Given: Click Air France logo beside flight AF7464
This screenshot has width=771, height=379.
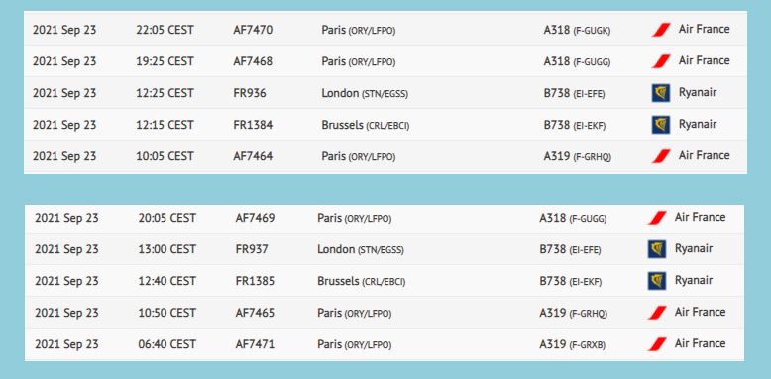Looking at the screenshot, I should pos(661,156).
